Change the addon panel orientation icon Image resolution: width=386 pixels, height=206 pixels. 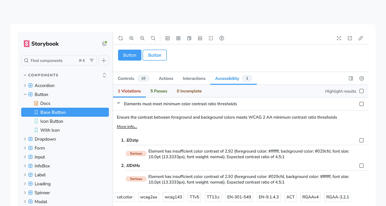tap(351, 78)
